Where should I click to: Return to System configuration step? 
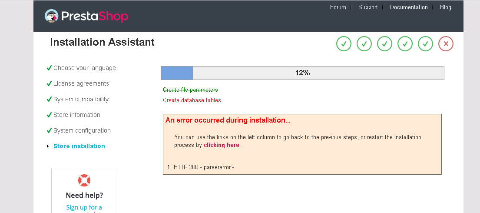[82, 130]
